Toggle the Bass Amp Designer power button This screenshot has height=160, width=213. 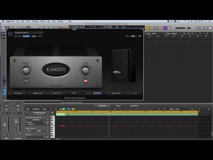[10, 34]
